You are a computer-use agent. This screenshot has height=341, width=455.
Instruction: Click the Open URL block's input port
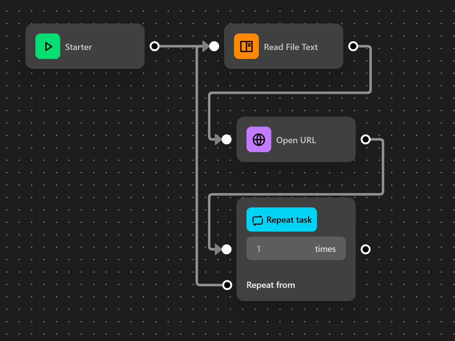(227, 139)
